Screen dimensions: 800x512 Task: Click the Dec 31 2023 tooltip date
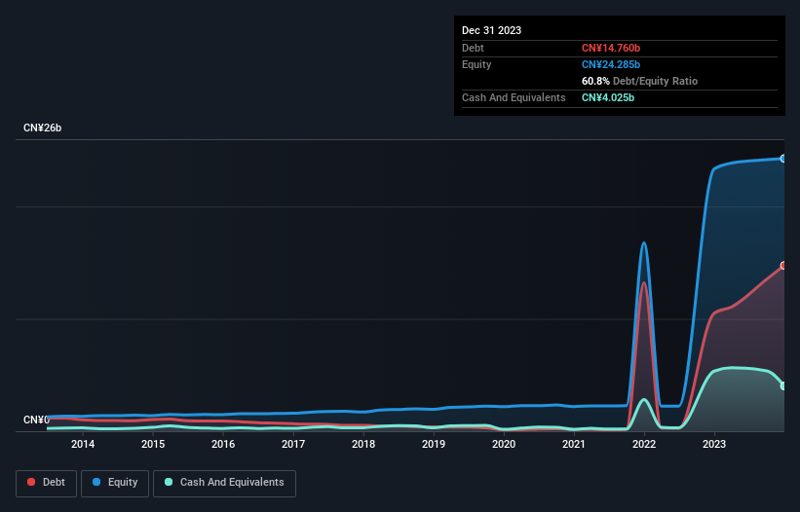coord(491,30)
